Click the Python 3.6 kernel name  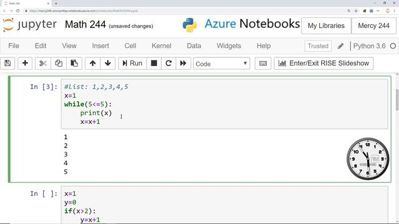click(x=369, y=46)
